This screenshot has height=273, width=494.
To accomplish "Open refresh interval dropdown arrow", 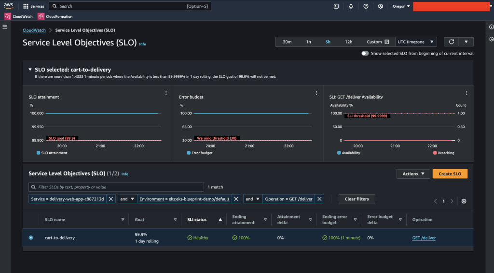I will tap(467, 42).
